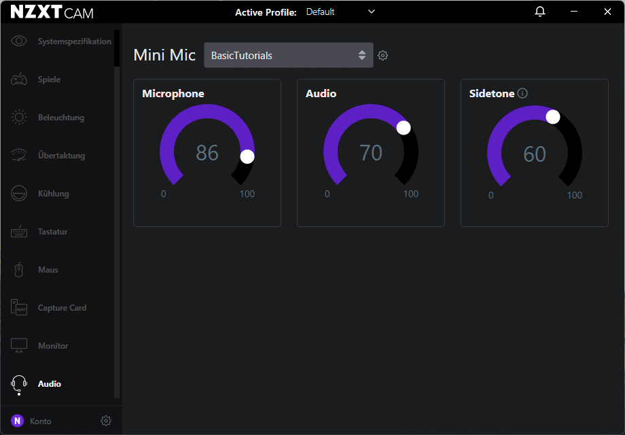Select the Audio sidebar entry
The height and width of the screenshot is (435, 625).
[x=49, y=384]
